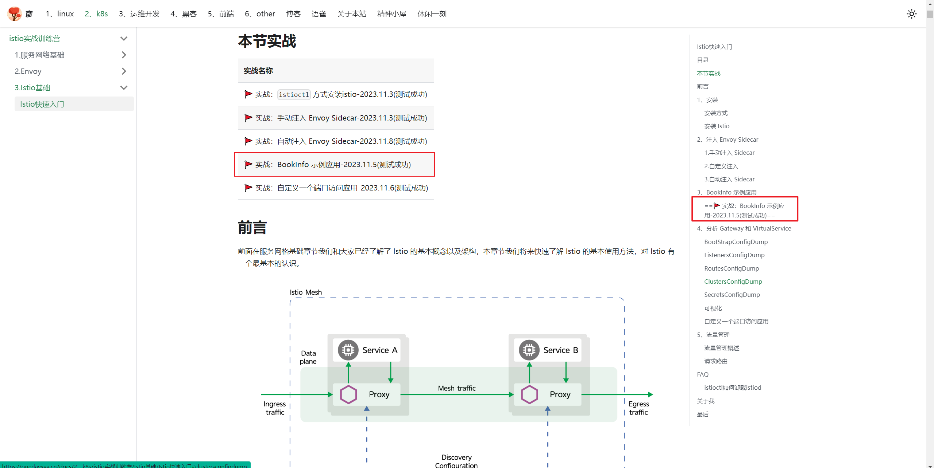Select 1.服务网络基础 sidebar item

pyautogui.click(x=39, y=55)
